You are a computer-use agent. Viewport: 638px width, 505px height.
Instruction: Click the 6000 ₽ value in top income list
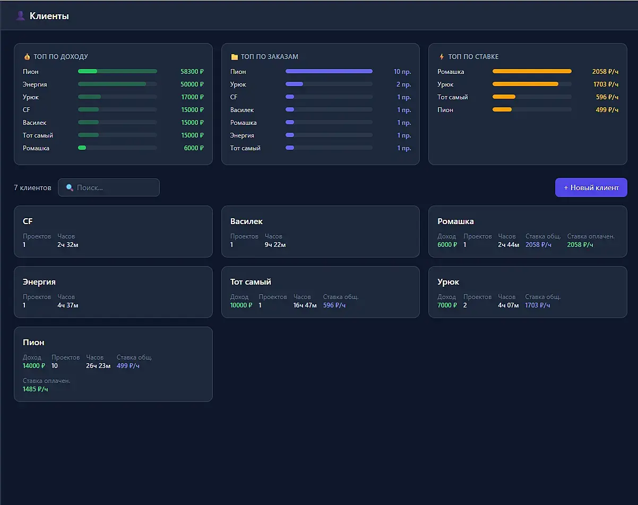194,148
